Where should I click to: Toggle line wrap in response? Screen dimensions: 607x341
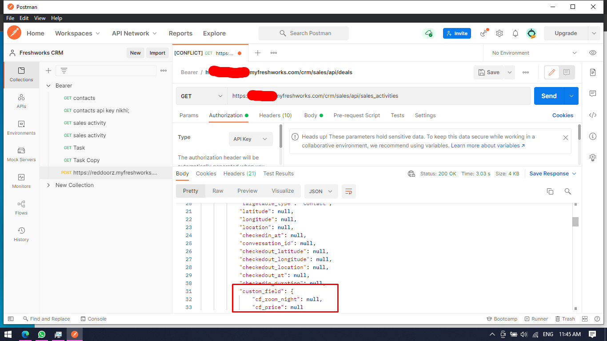349,191
